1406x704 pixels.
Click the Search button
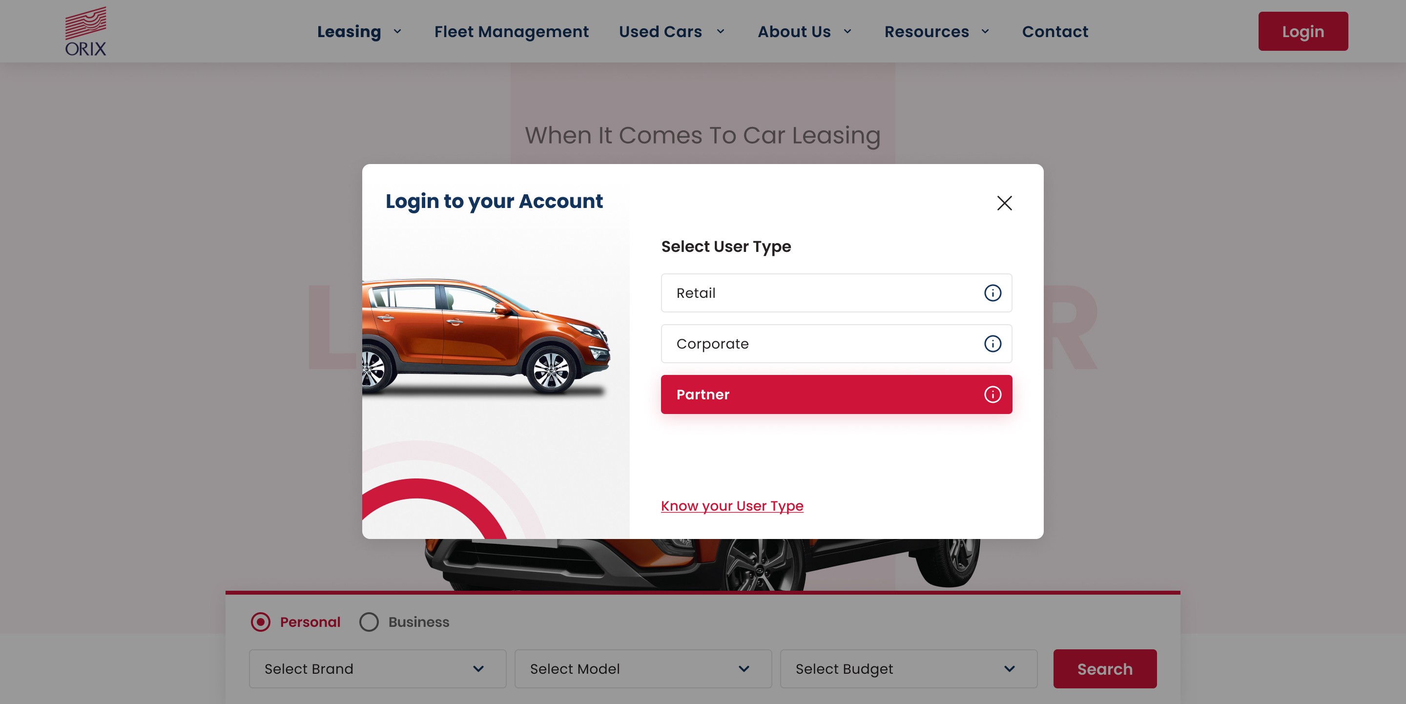[x=1105, y=668]
